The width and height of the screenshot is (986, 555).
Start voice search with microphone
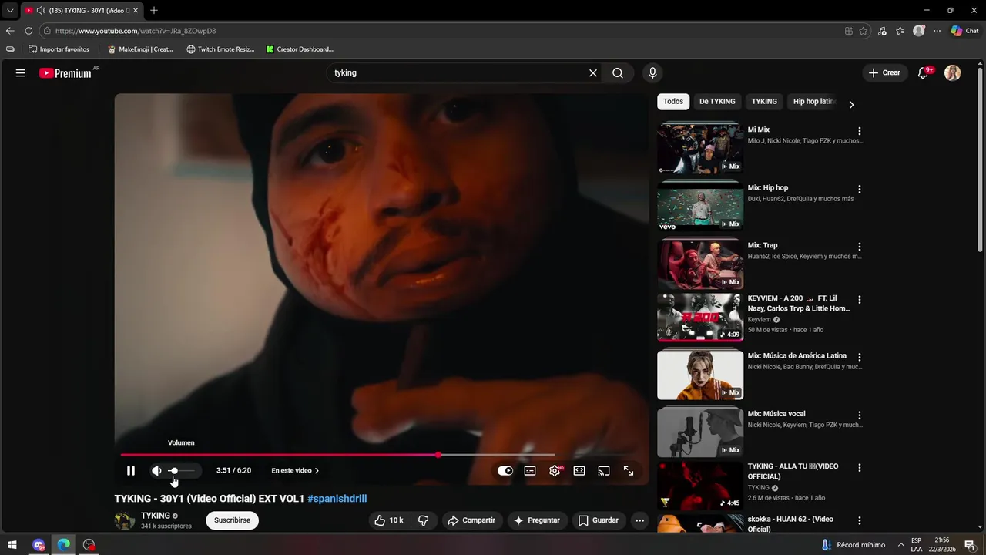click(x=652, y=73)
